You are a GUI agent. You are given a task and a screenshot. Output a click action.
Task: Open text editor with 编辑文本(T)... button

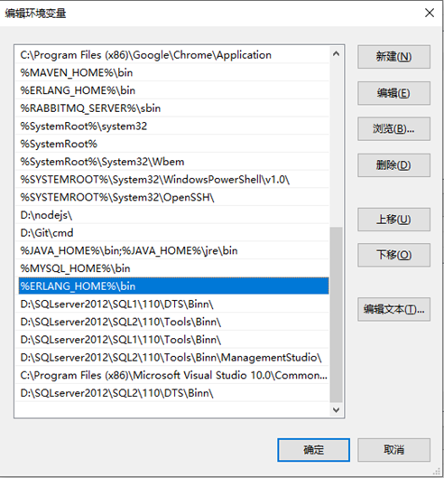pyautogui.click(x=393, y=309)
